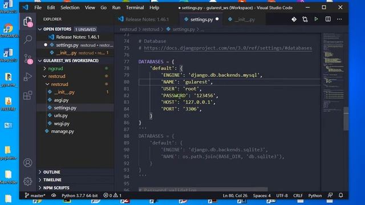Image resolution: width=365 pixels, height=205 pixels.
Task: Open the djangoproject docs link on line 75
Action: tap(228, 48)
